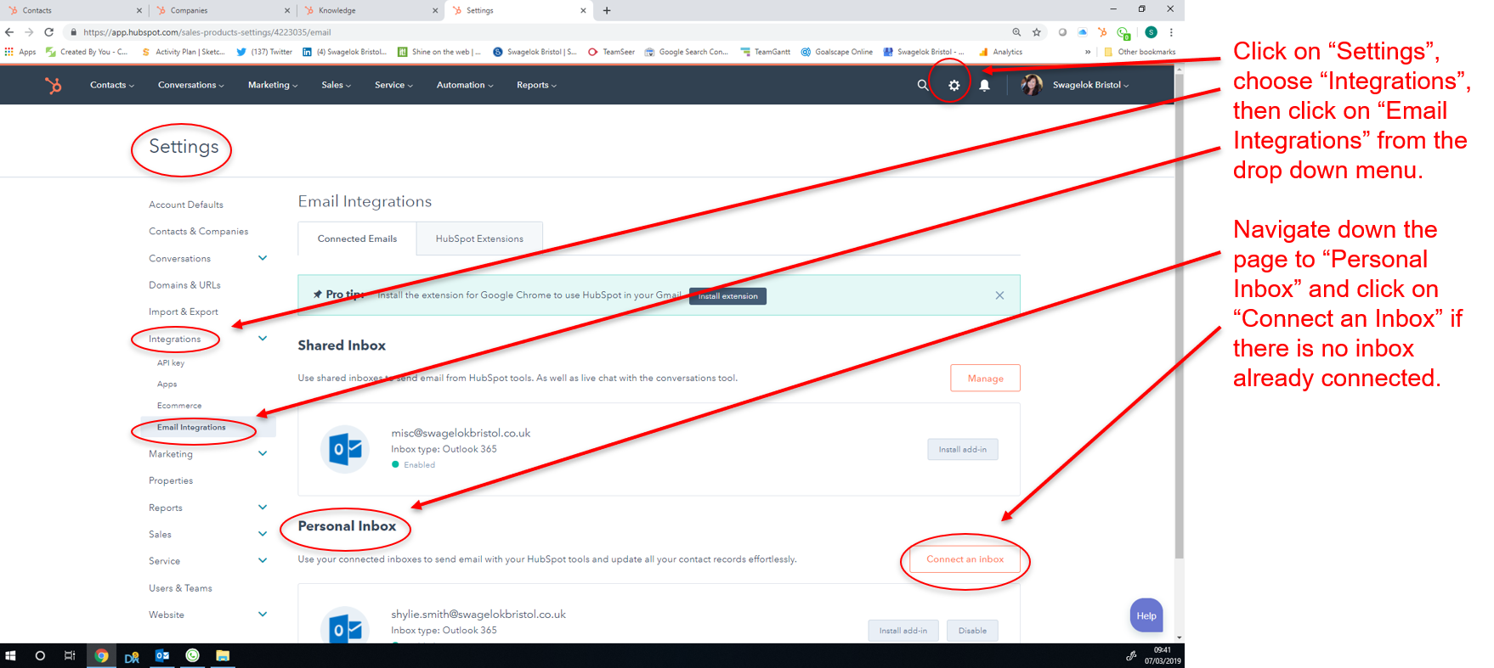Close the Pro tip banner
The width and height of the screenshot is (1494, 668).
999,295
